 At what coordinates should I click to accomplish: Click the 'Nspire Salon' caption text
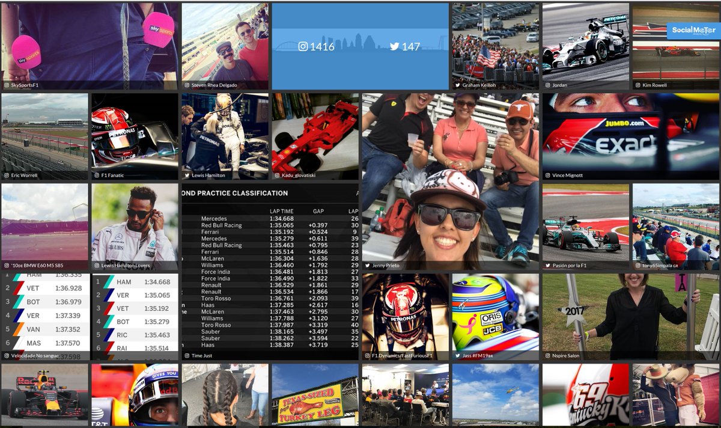point(565,356)
